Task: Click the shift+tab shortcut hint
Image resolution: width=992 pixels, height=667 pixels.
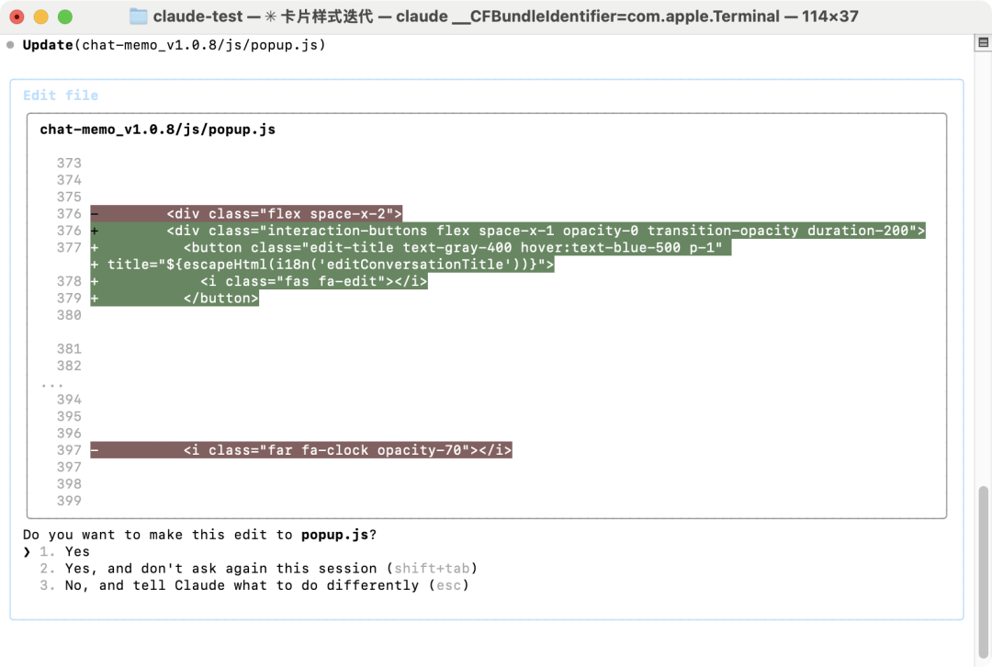Action: click(432, 569)
